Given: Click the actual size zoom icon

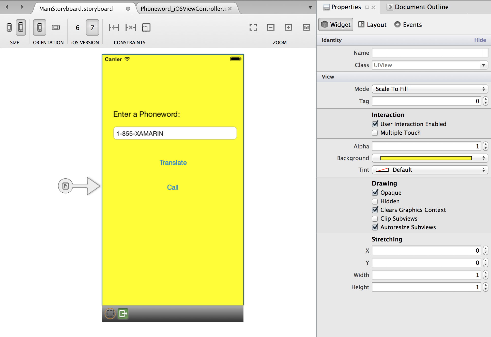Looking at the screenshot, I should pos(306,27).
